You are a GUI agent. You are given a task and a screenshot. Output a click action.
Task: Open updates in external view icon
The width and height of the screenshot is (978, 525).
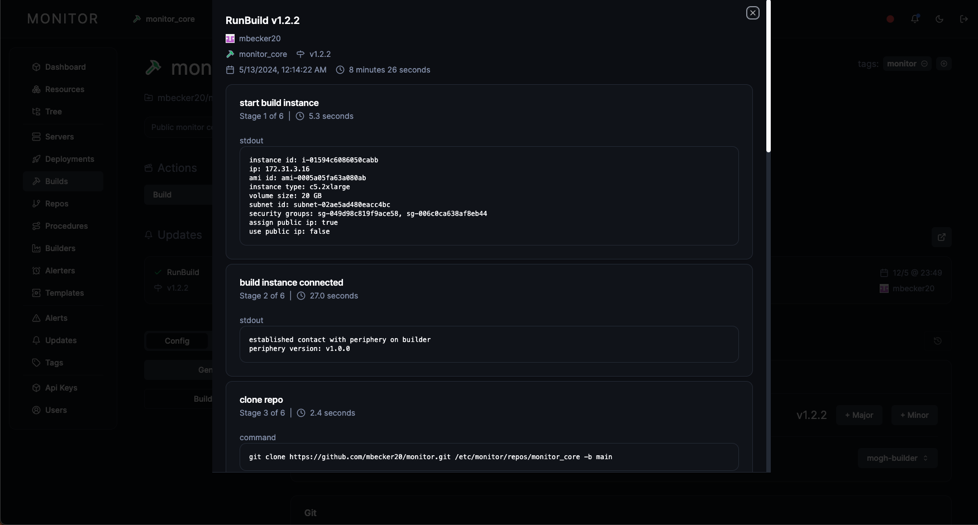(942, 237)
